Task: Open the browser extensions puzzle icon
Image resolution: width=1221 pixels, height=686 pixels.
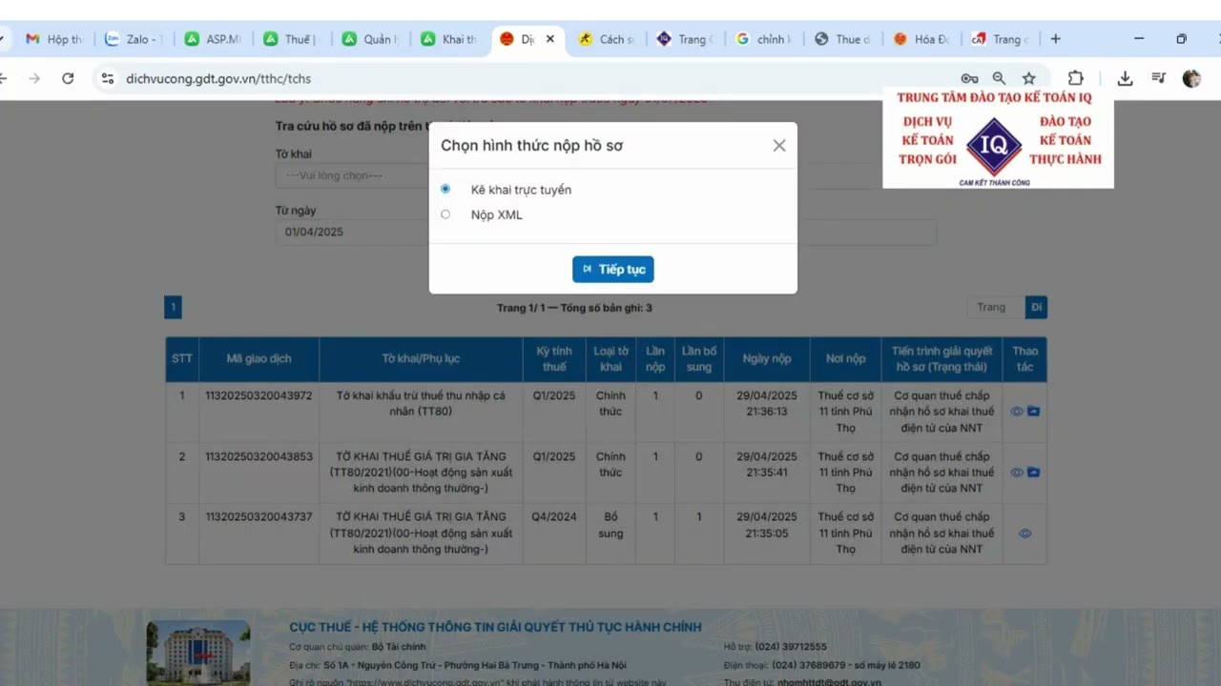Action: pos(1076,78)
